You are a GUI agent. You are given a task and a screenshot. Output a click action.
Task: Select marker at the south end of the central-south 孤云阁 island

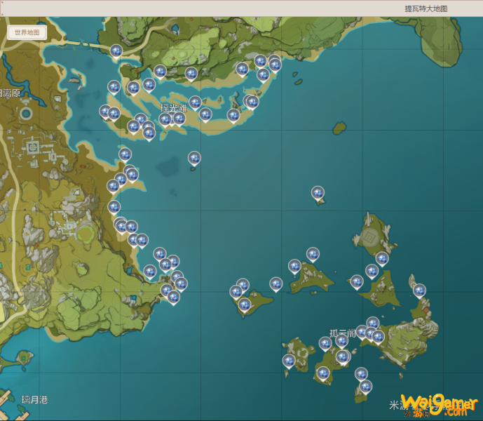[x=323, y=374]
